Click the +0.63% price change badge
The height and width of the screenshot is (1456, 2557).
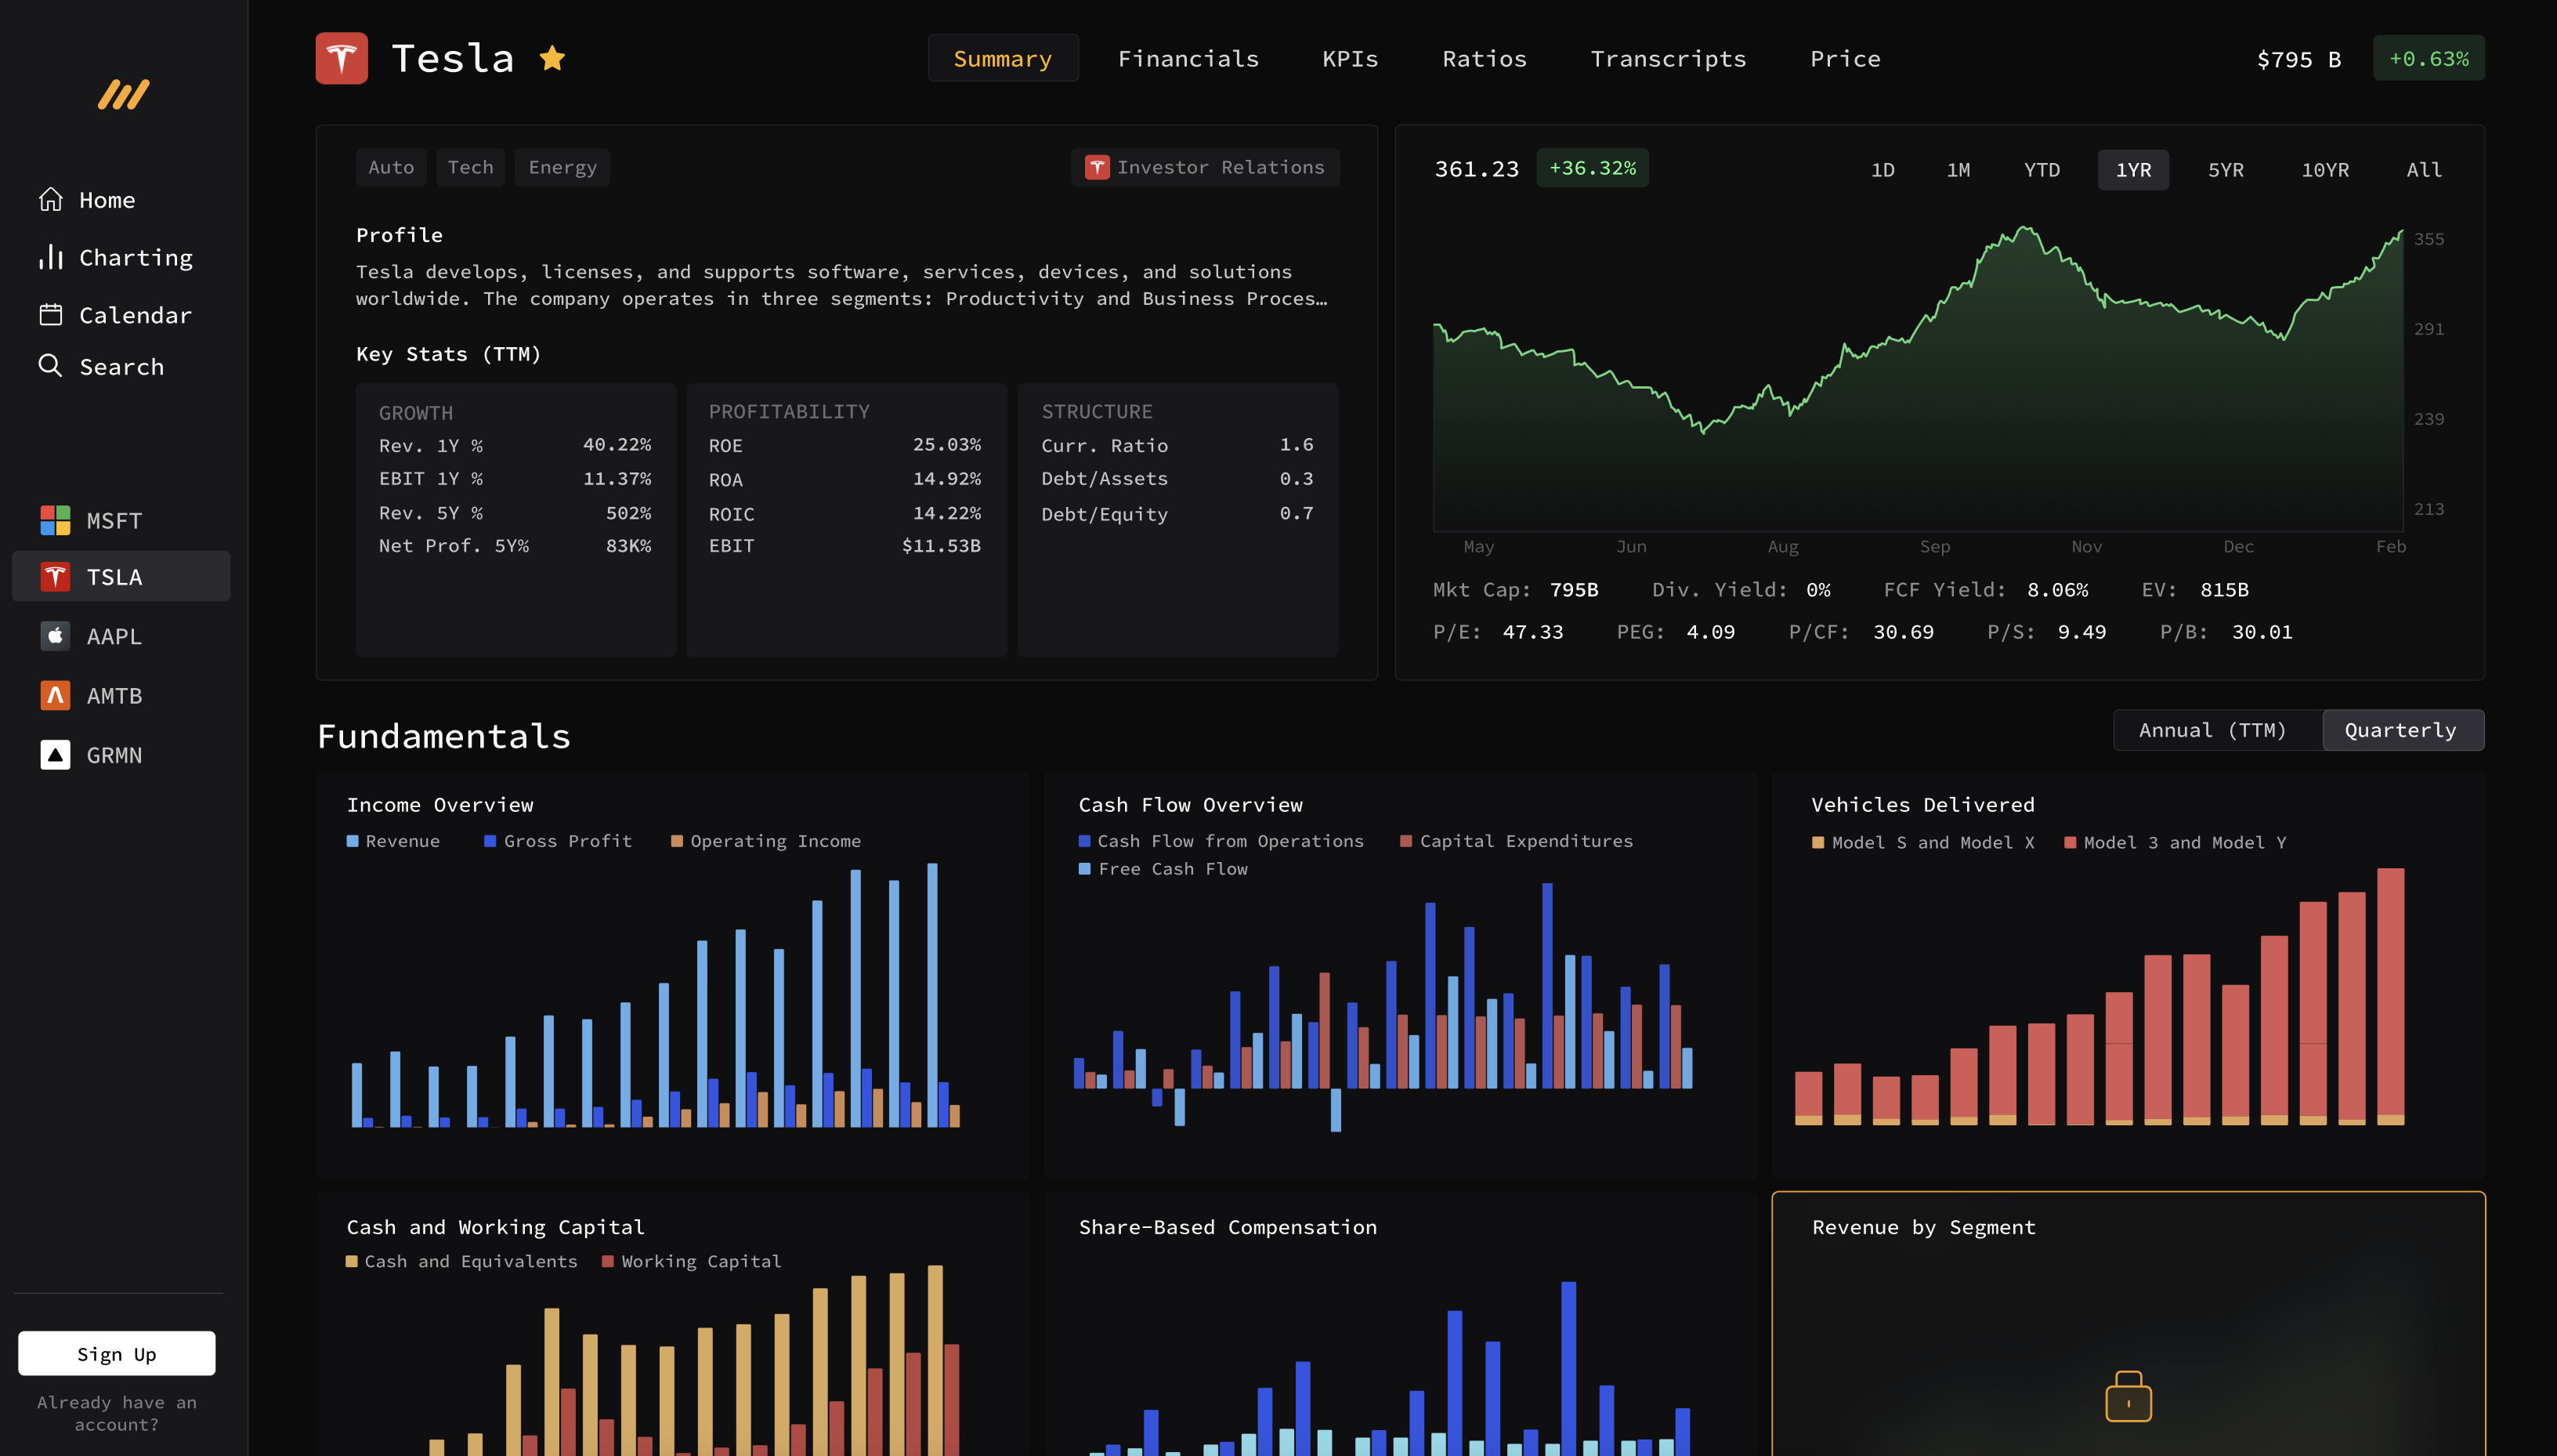pos(2428,58)
